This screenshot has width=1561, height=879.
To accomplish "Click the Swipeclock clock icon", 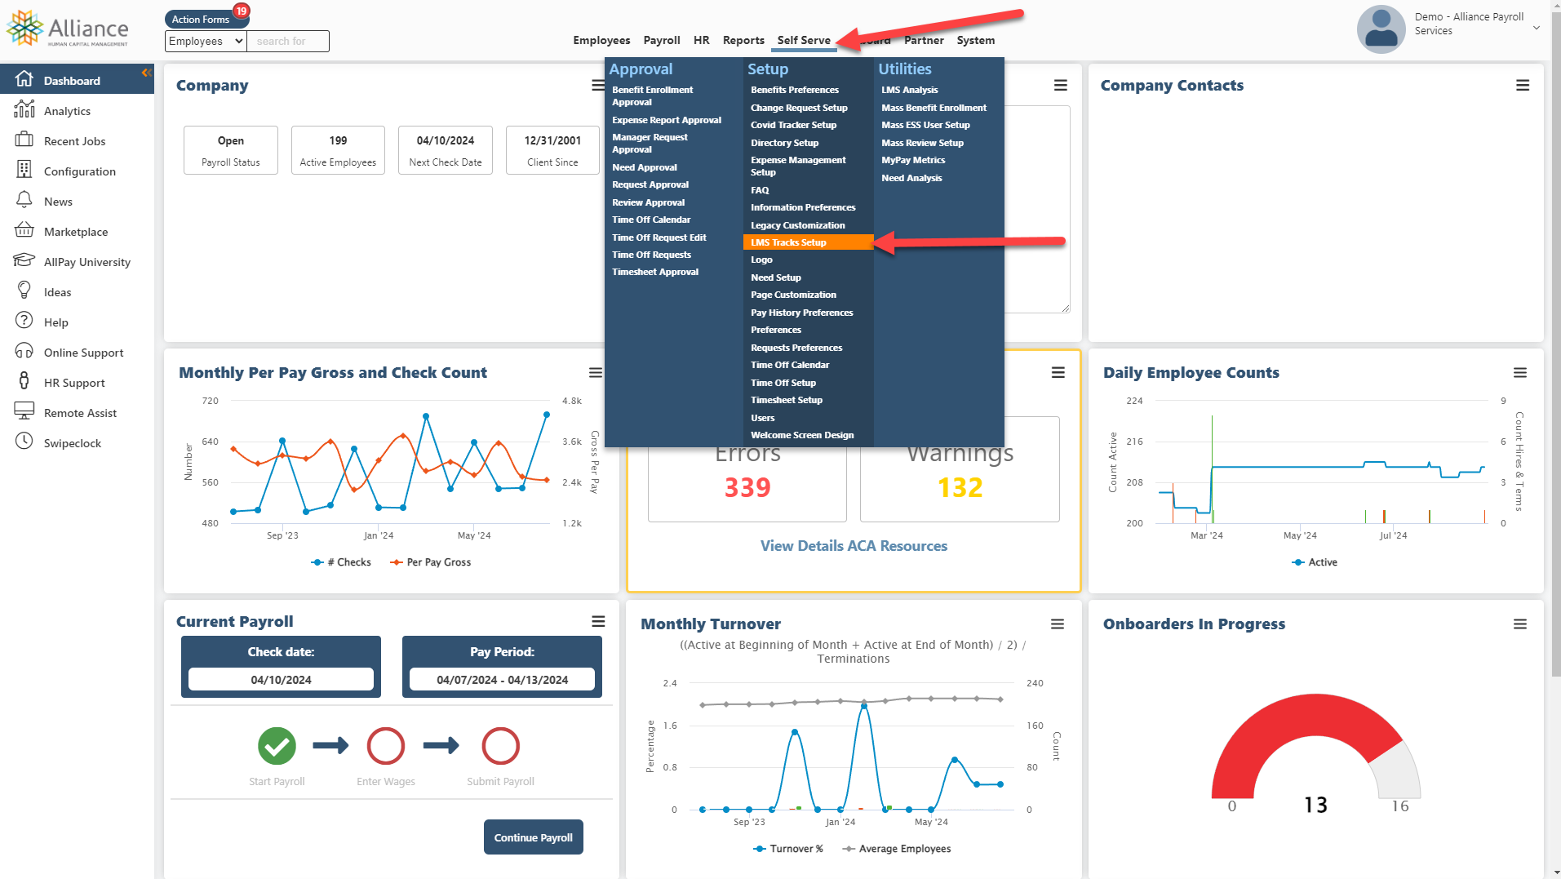I will point(24,442).
